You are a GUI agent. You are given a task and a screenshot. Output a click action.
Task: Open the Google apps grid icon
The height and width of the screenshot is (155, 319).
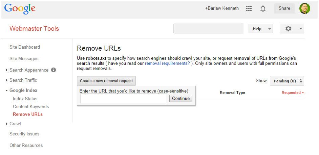pyautogui.click(x=249, y=8)
